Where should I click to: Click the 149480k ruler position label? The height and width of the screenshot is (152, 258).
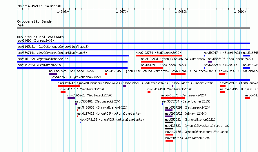tap(181, 12)
